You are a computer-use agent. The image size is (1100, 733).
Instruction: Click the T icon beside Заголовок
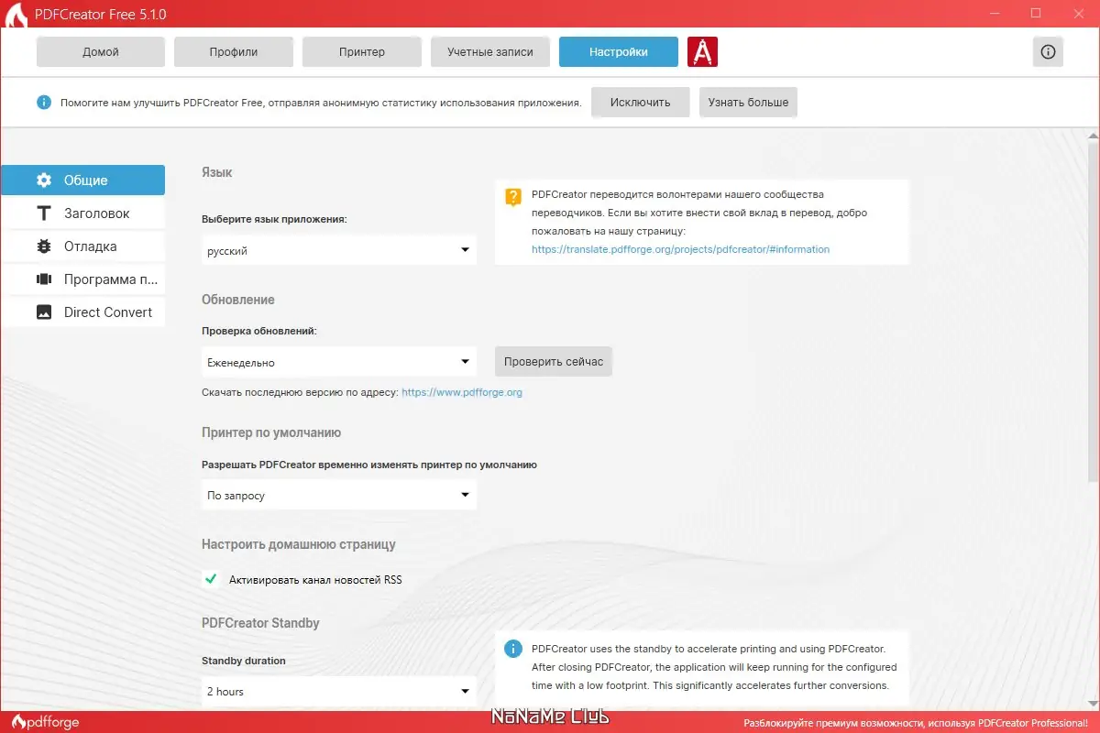43,213
